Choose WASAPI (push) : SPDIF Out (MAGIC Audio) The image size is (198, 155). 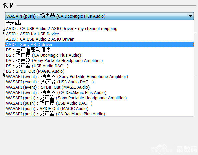pos(100,109)
